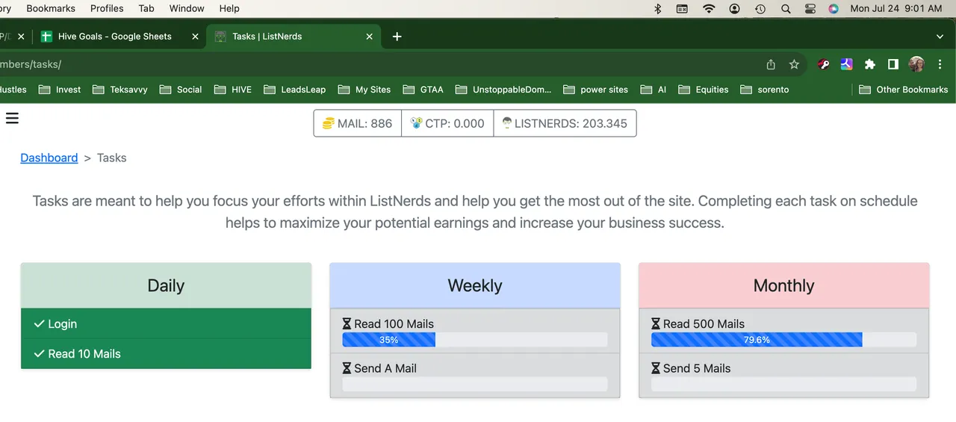The width and height of the screenshot is (956, 422).
Task: Open the Bookmarks menu
Action: point(51,9)
